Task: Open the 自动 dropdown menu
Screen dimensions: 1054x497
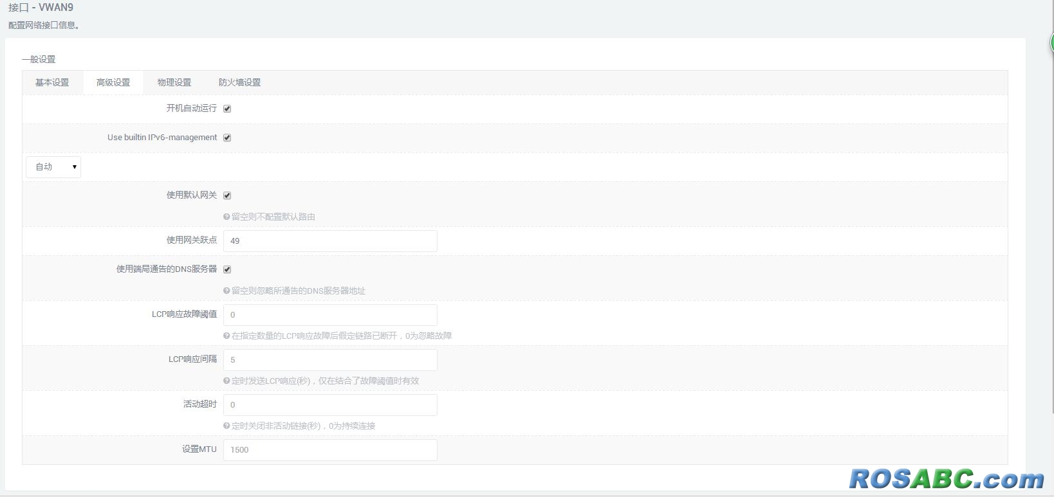Action: coord(53,167)
